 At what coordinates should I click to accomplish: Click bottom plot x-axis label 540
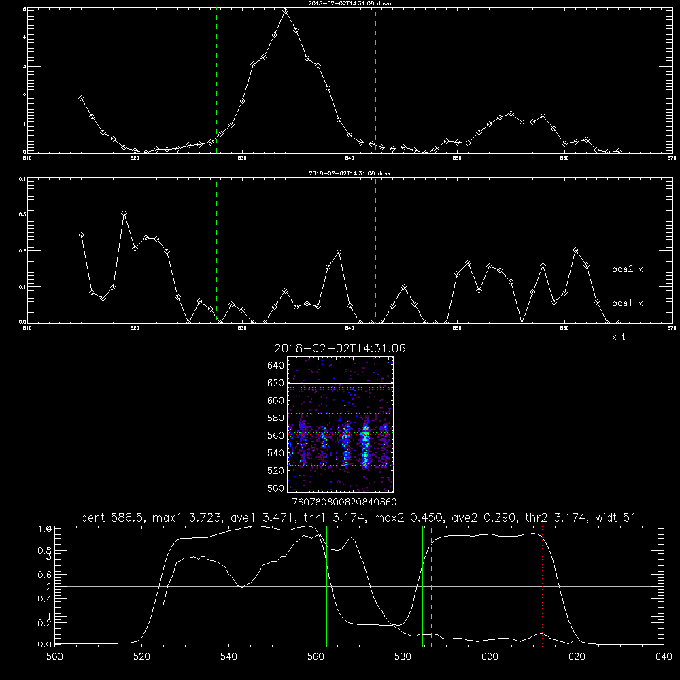tap(228, 656)
